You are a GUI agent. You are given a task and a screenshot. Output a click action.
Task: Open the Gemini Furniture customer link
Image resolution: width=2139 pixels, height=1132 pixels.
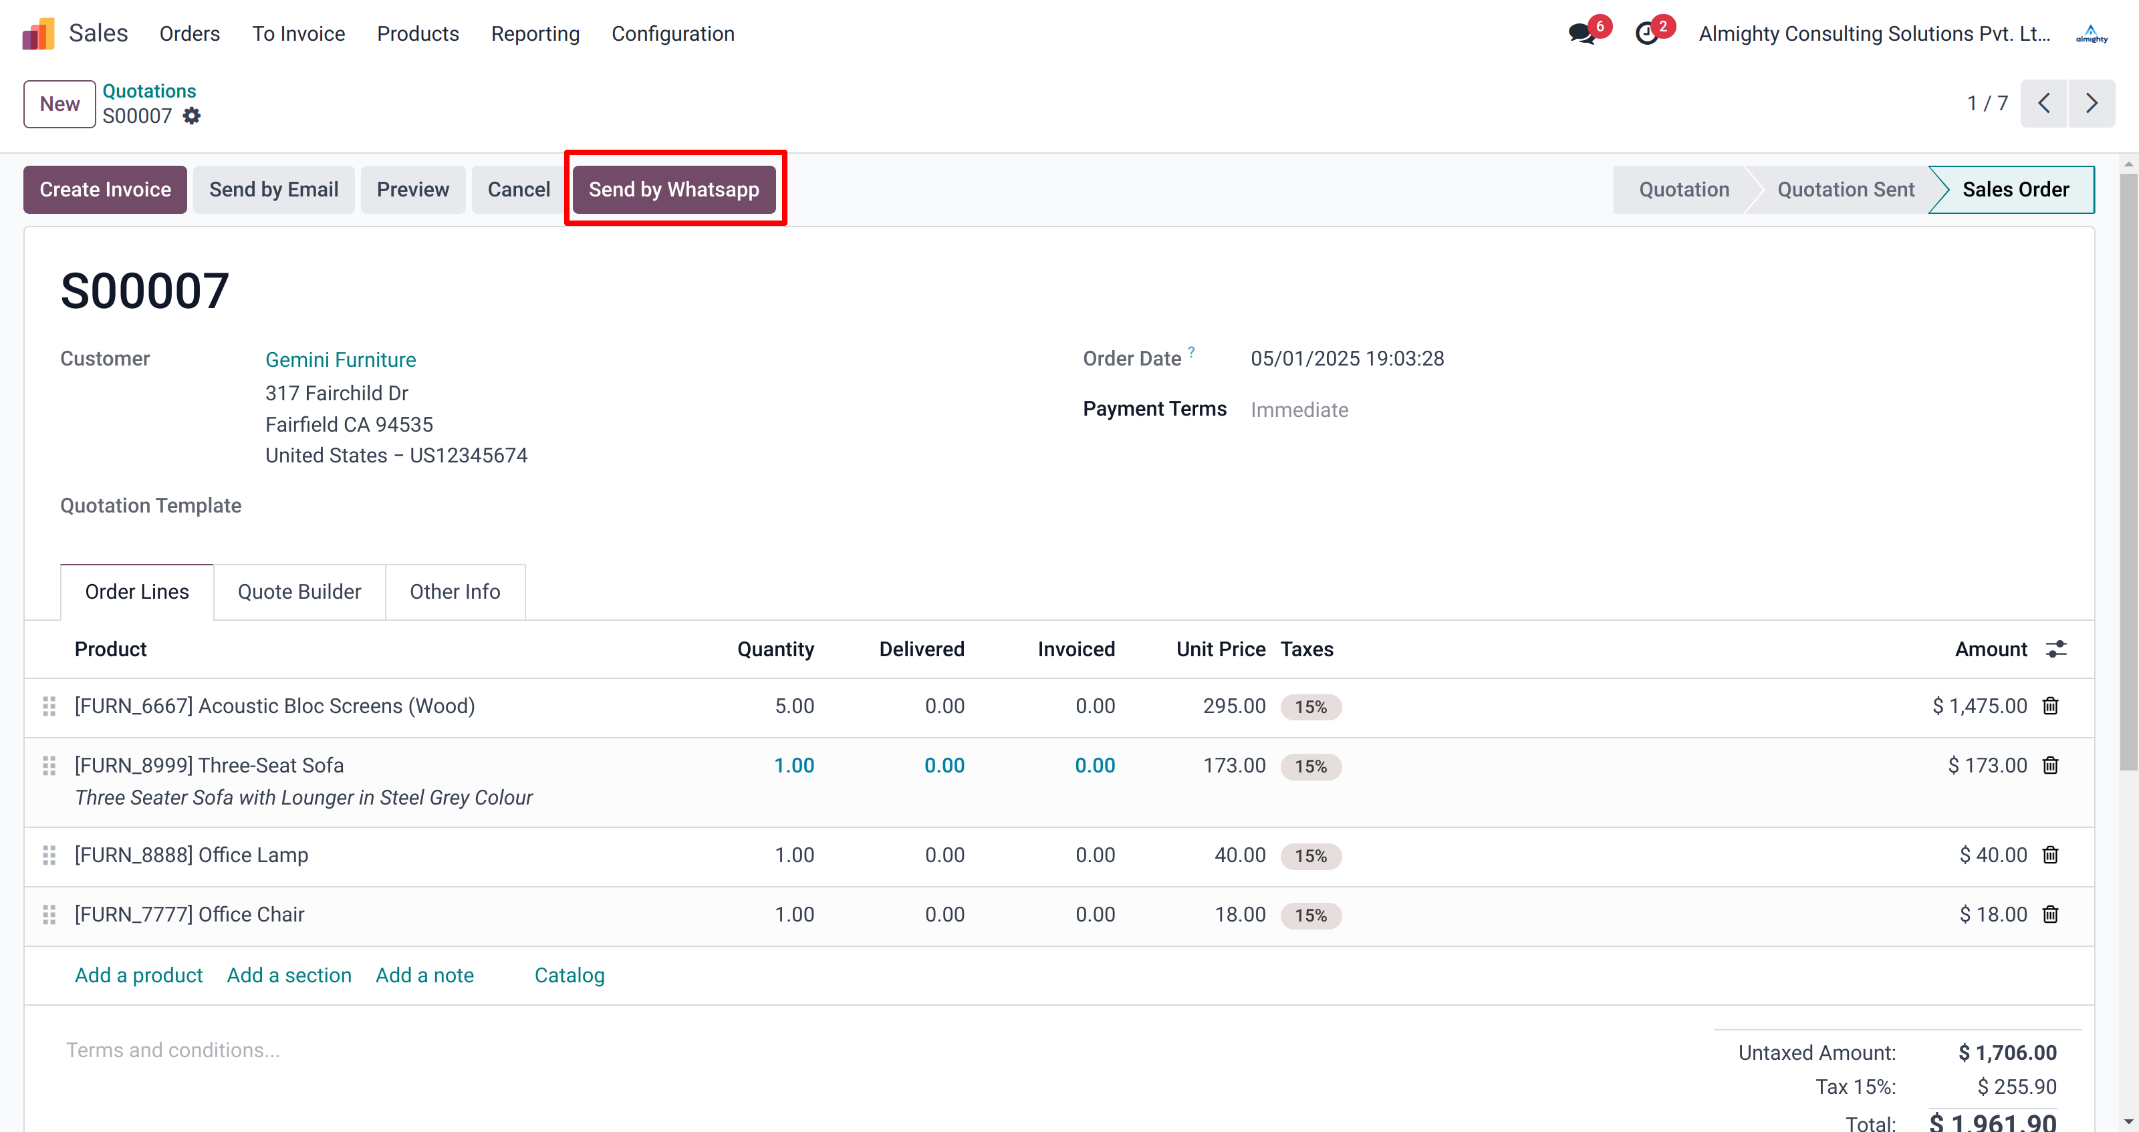click(340, 360)
